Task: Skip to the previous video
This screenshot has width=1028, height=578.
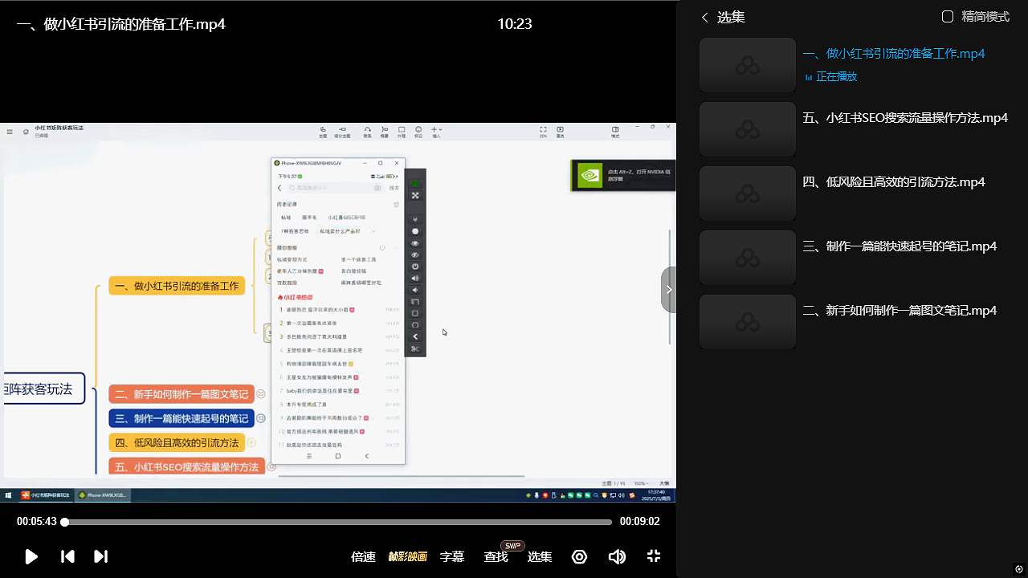Action: pos(68,556)
